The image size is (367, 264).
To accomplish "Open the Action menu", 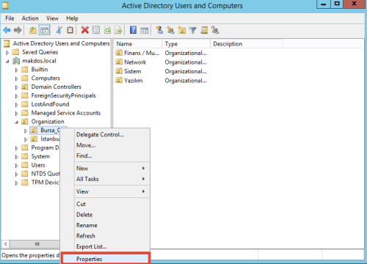I will click(x=30, y=18).
